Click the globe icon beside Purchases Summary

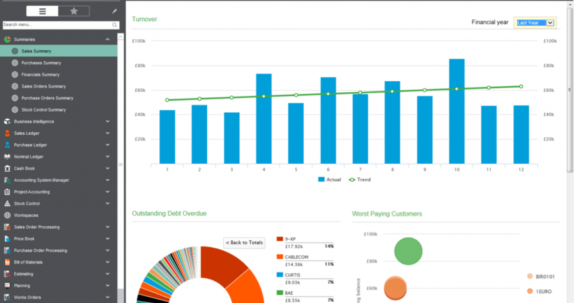(15, 63)
